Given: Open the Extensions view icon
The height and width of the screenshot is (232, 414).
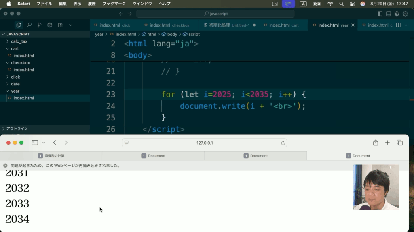Looking at the screenshot, I should tap(60, 25).
